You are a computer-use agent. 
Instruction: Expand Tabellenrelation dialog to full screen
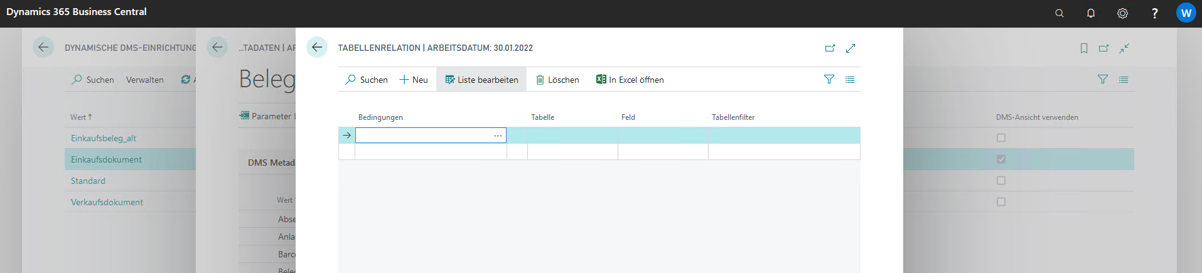(851, 48)
